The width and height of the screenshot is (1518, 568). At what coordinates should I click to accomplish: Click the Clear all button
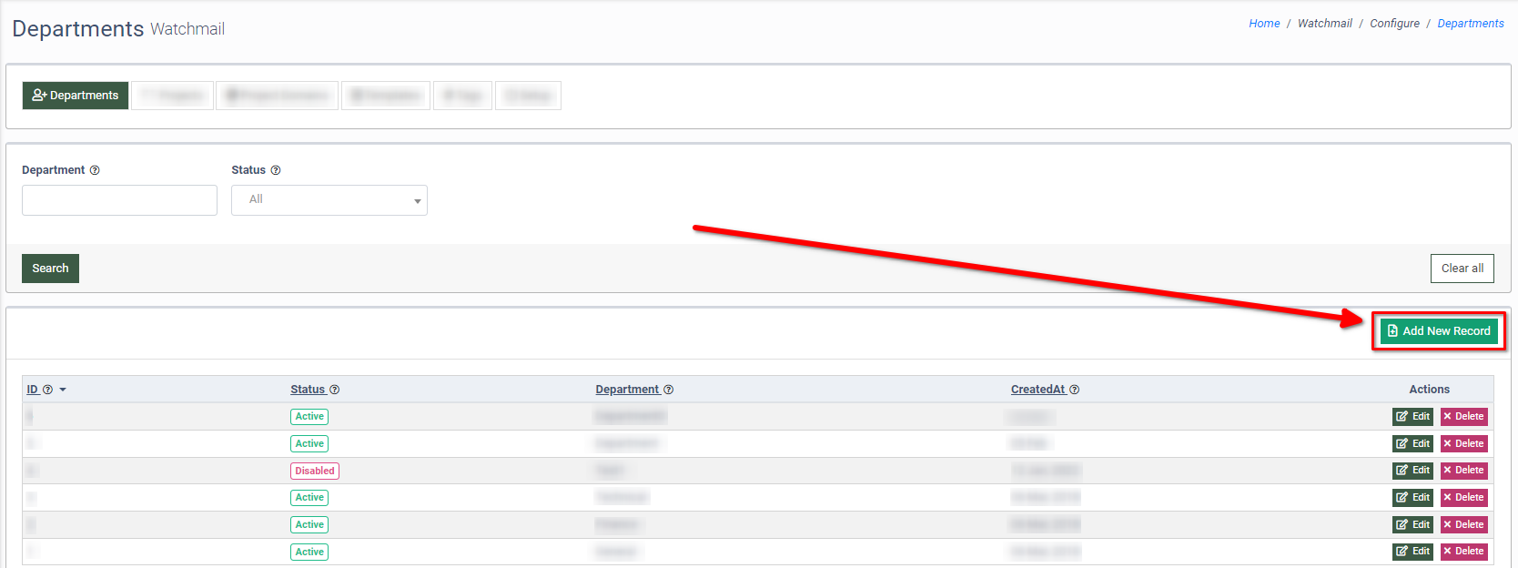pos(1462,269)
